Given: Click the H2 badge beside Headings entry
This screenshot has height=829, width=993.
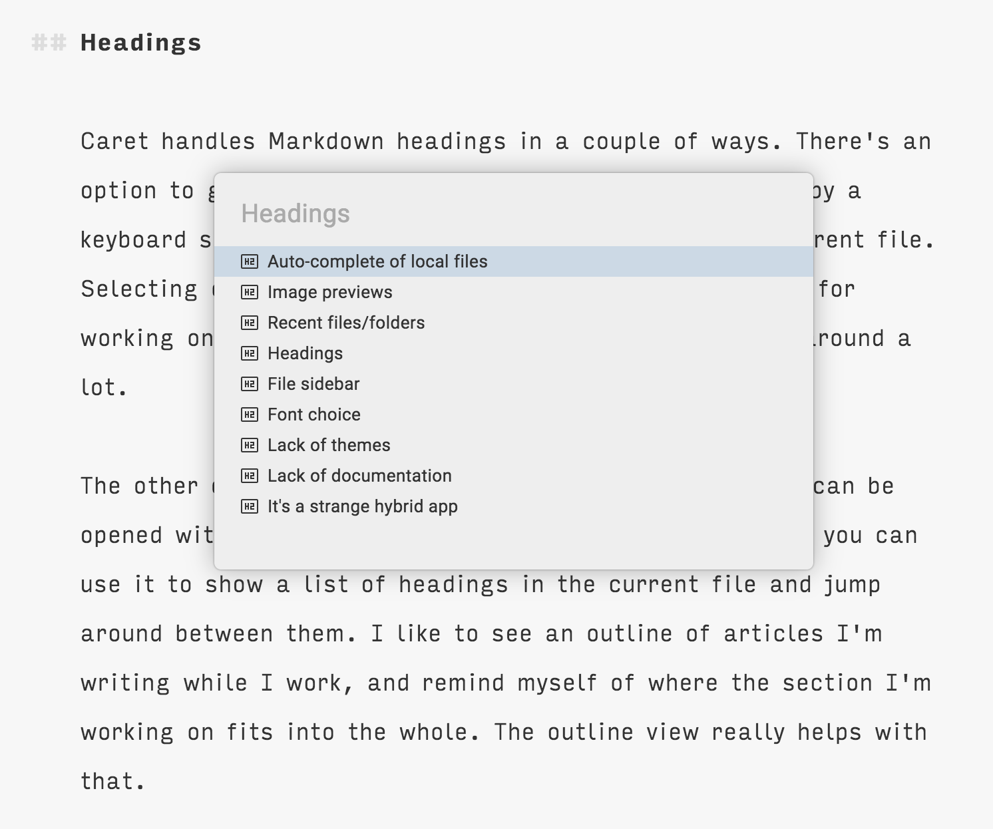Looking at the screenshot, I should pos(249,353).
